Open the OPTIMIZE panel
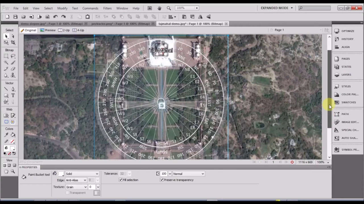 coord(348,31)
